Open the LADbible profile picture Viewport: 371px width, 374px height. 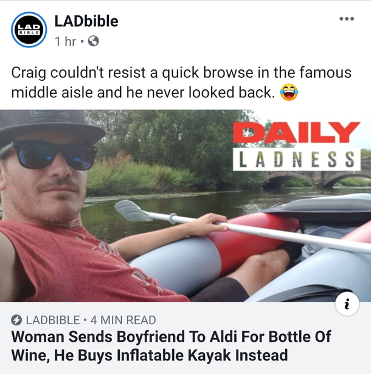29,30
